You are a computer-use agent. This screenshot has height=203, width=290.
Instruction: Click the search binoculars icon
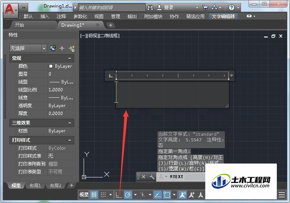150,8
